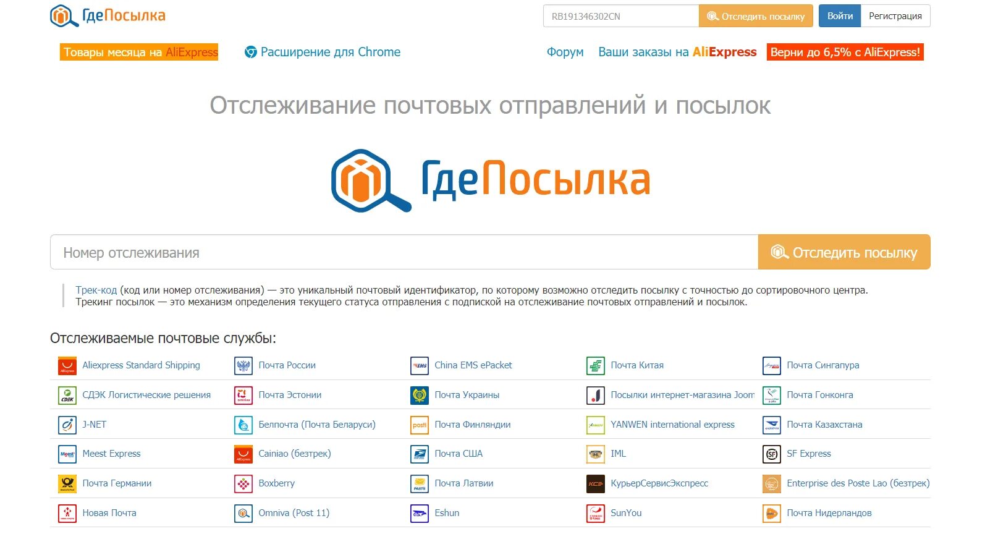This screenshot has width=985, height=534.
Task: Open the Cainiao (безтрек) link
Action: click(295, 454)
